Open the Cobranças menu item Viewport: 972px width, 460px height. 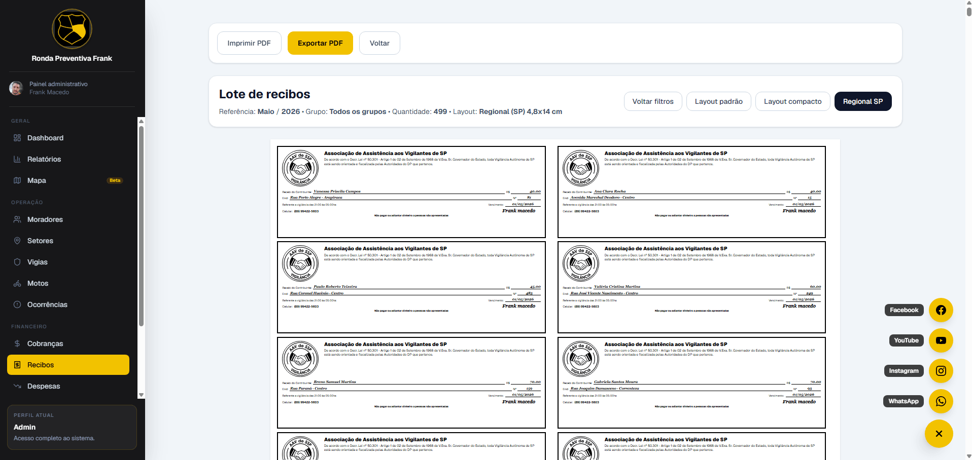point(68,343)
